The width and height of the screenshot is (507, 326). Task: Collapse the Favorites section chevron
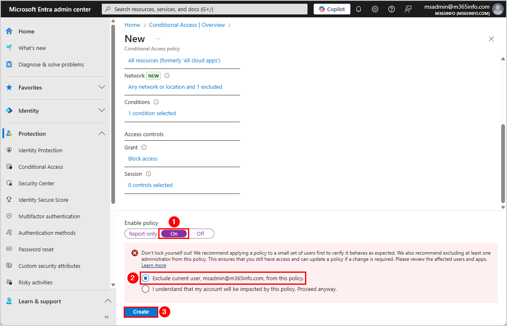tap(102, 87)
